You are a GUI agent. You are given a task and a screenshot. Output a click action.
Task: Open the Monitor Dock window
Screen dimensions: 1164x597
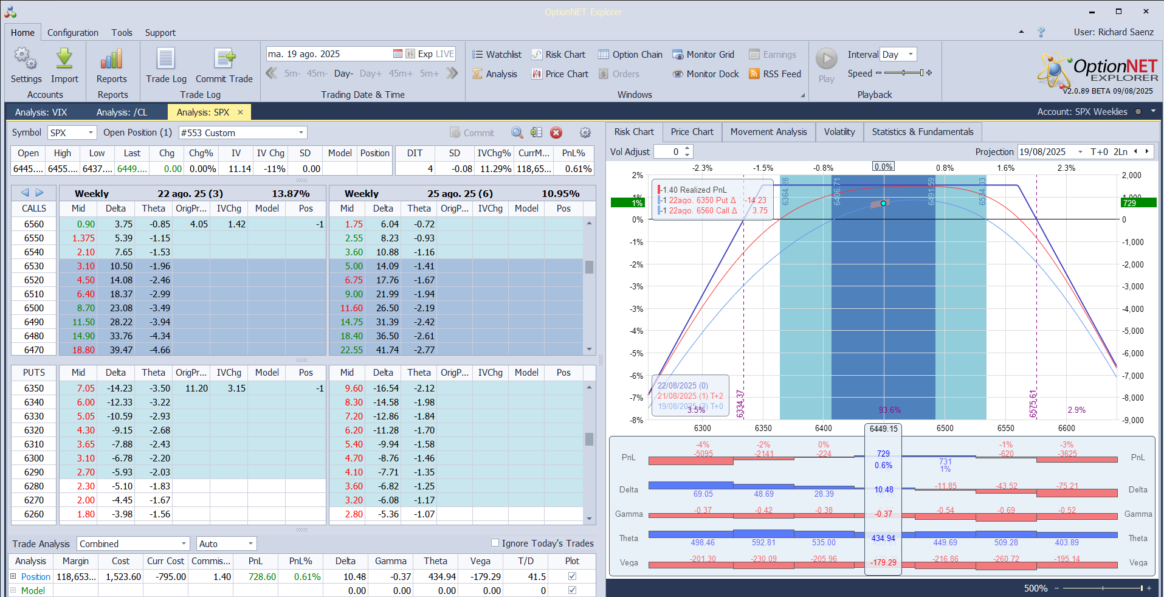pyautogui.click(x=705, y=74)
